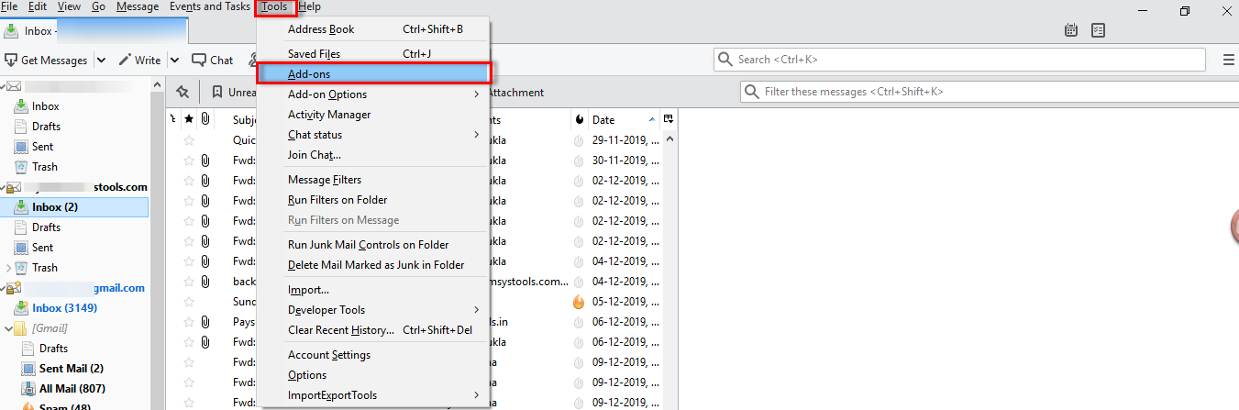Toggle junk status on 29-11-2019 message
1239x410 pixels.
pyautogui.click(x=579, y=141)
